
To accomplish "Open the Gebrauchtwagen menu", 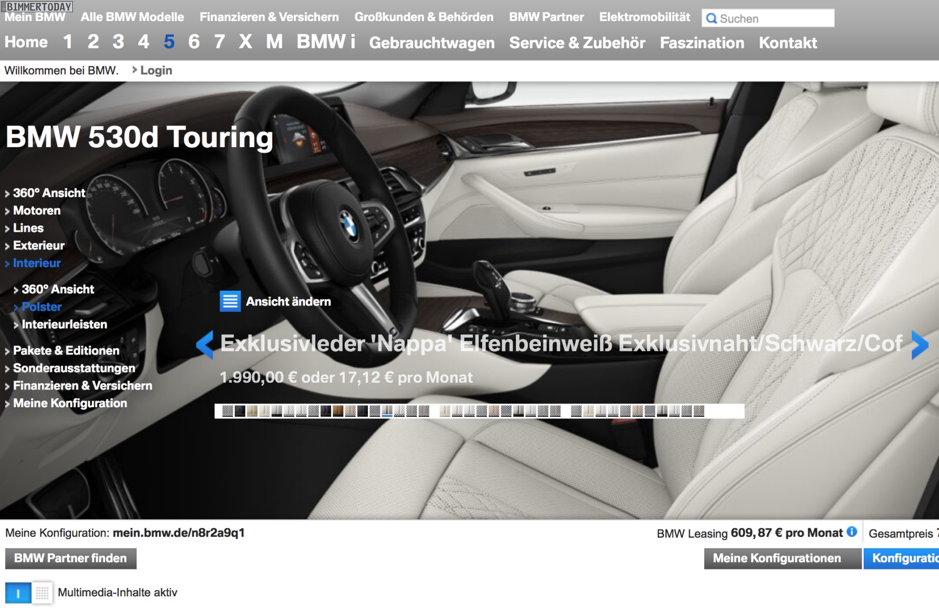I will point(432,43).
